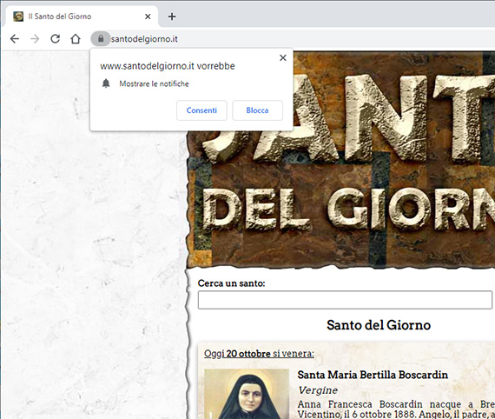
Task: Dismiss the notification permission popup
Action: click(x=283, y=58)
